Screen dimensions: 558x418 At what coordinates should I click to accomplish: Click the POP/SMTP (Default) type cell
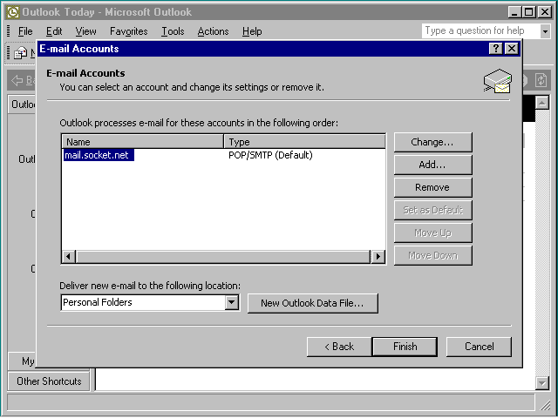click(270, 155)
